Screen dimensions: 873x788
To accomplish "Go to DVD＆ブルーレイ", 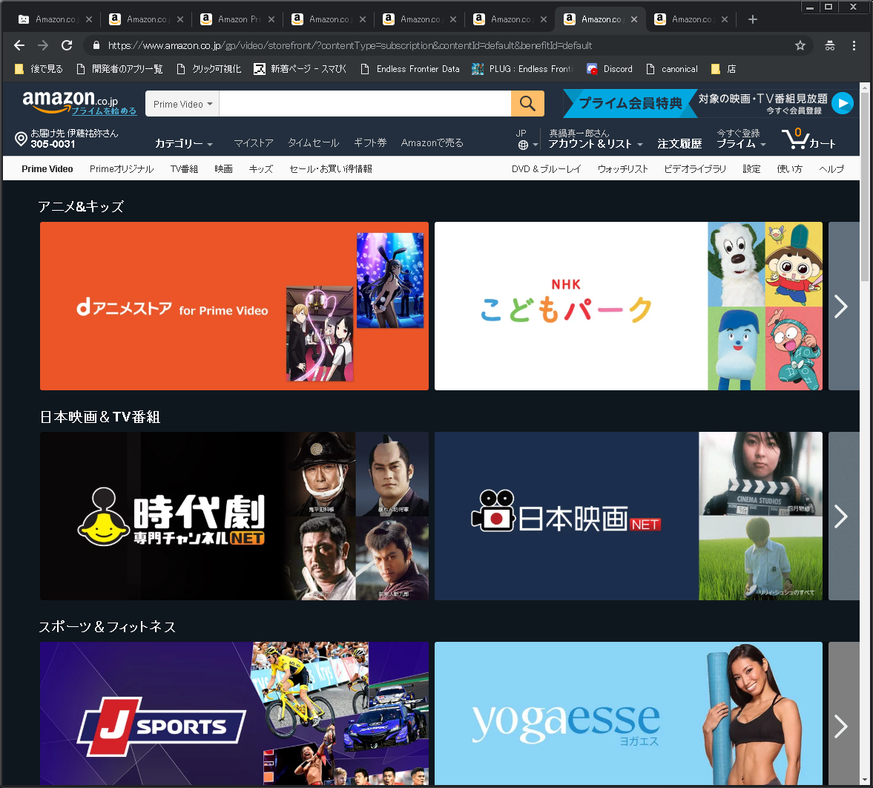I will [x=546, y=168].
